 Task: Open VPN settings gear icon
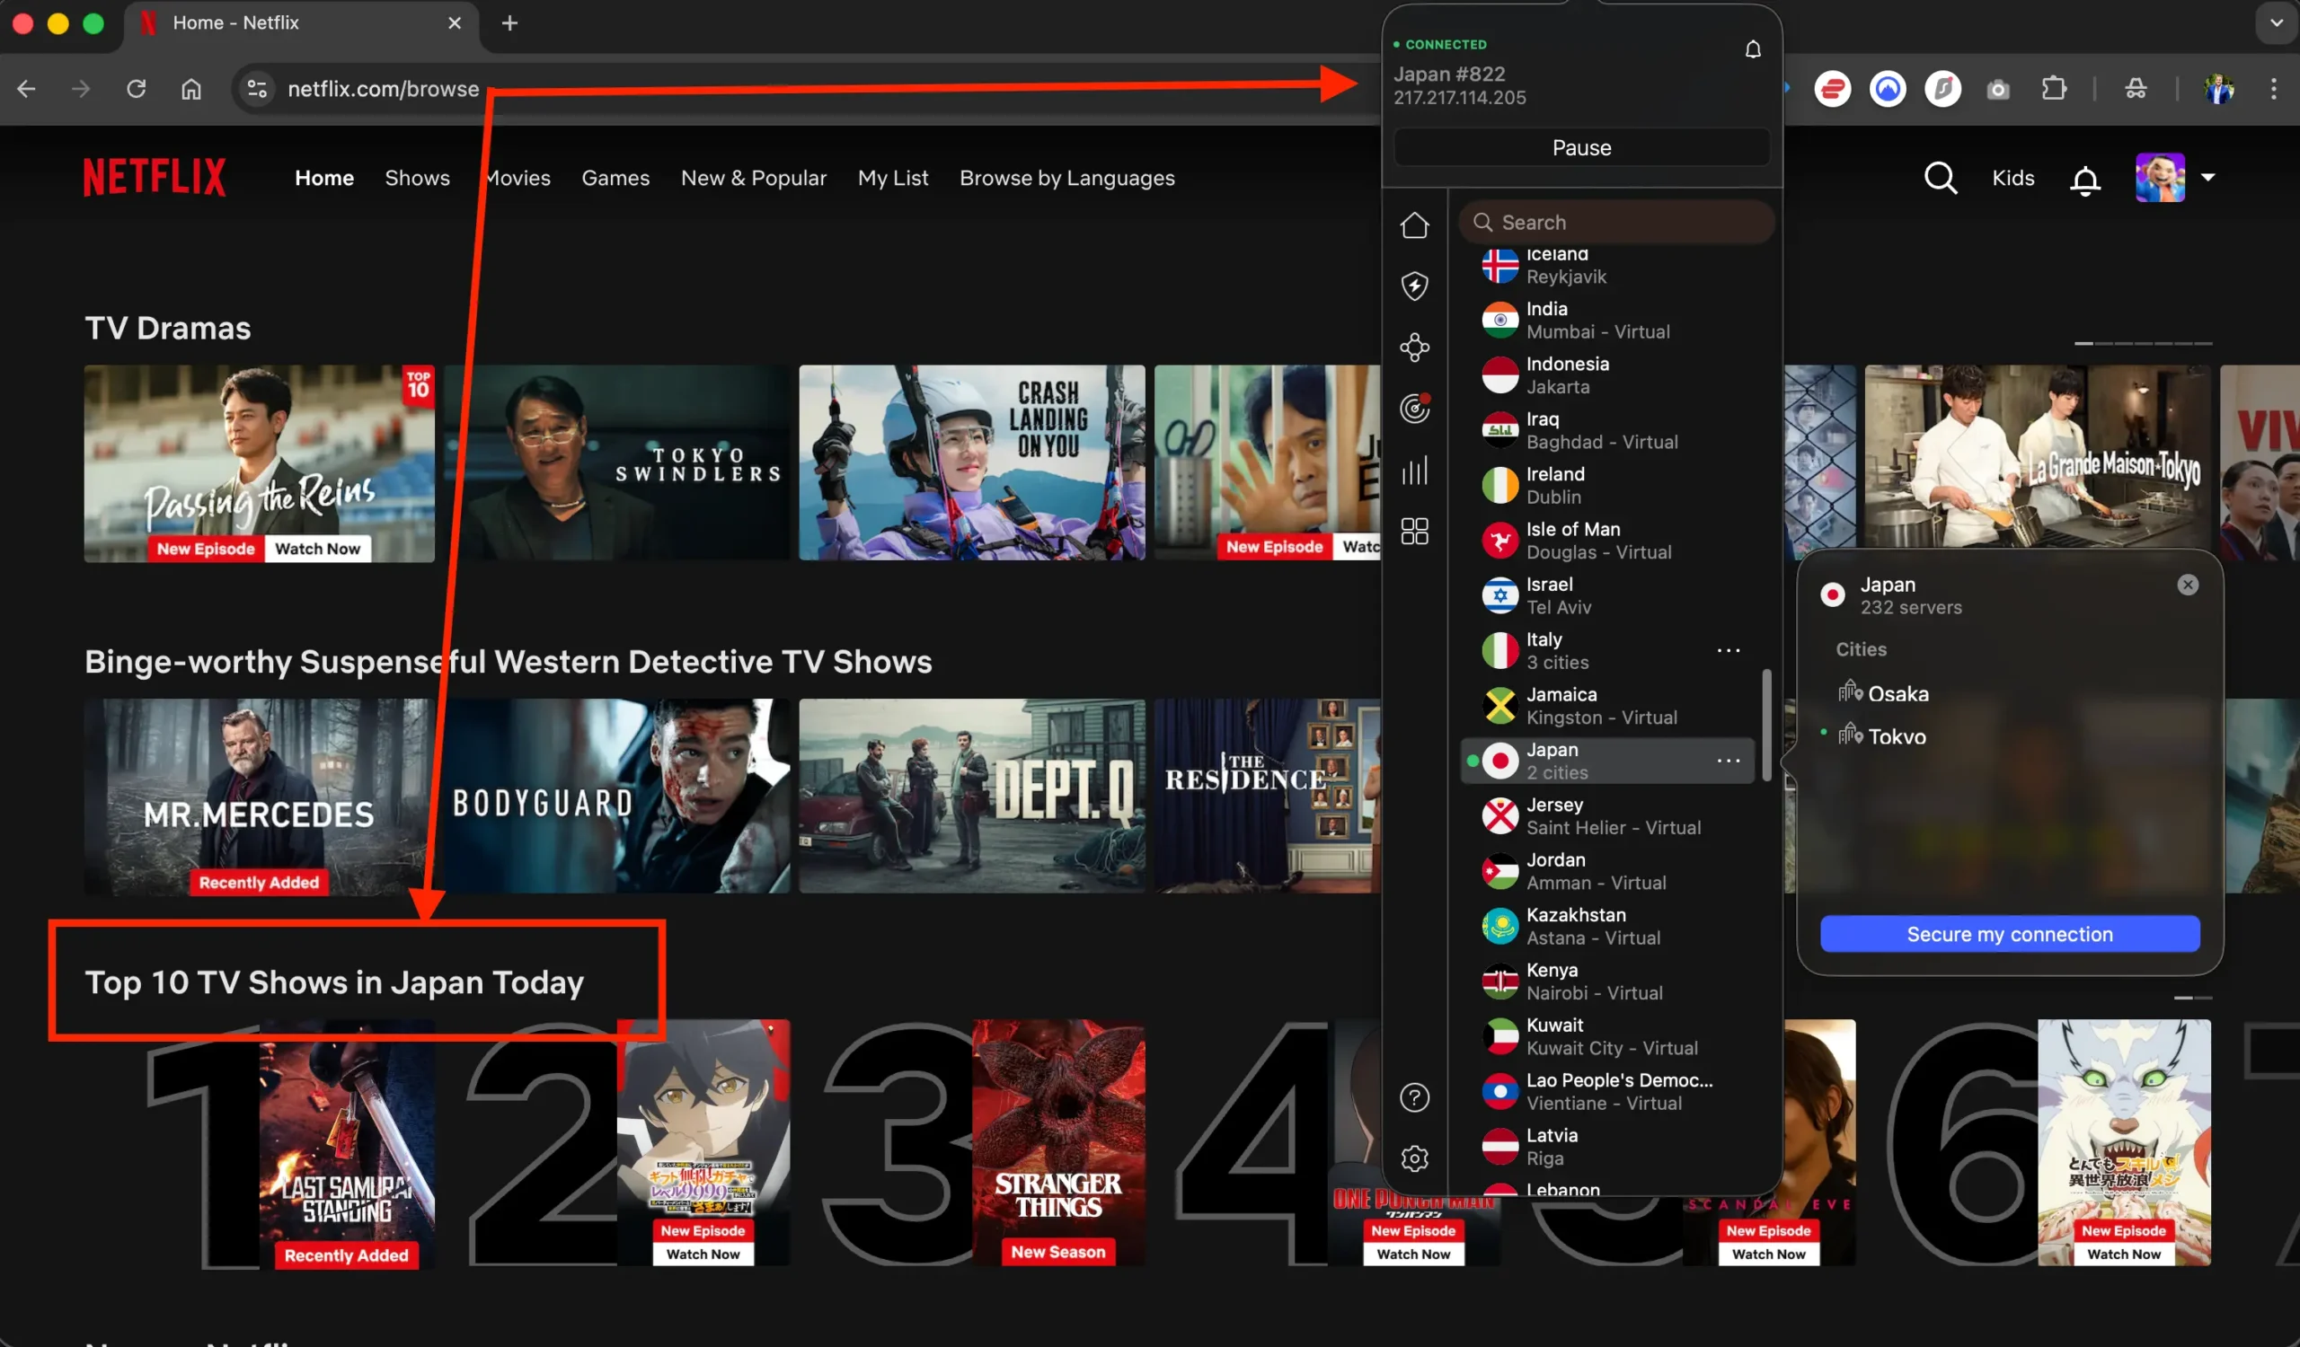click(1414, 1158)
